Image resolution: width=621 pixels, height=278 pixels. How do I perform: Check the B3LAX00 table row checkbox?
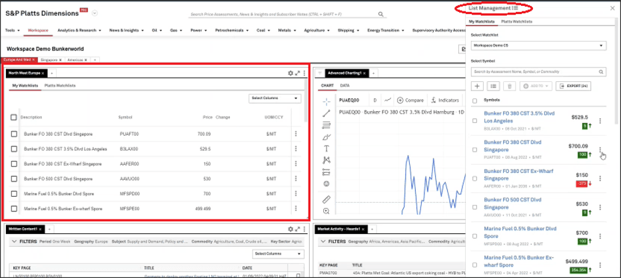(14, 149)
